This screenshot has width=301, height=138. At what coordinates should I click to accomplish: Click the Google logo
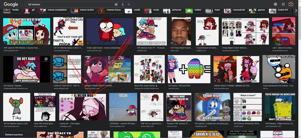click(x=11, y=4)
